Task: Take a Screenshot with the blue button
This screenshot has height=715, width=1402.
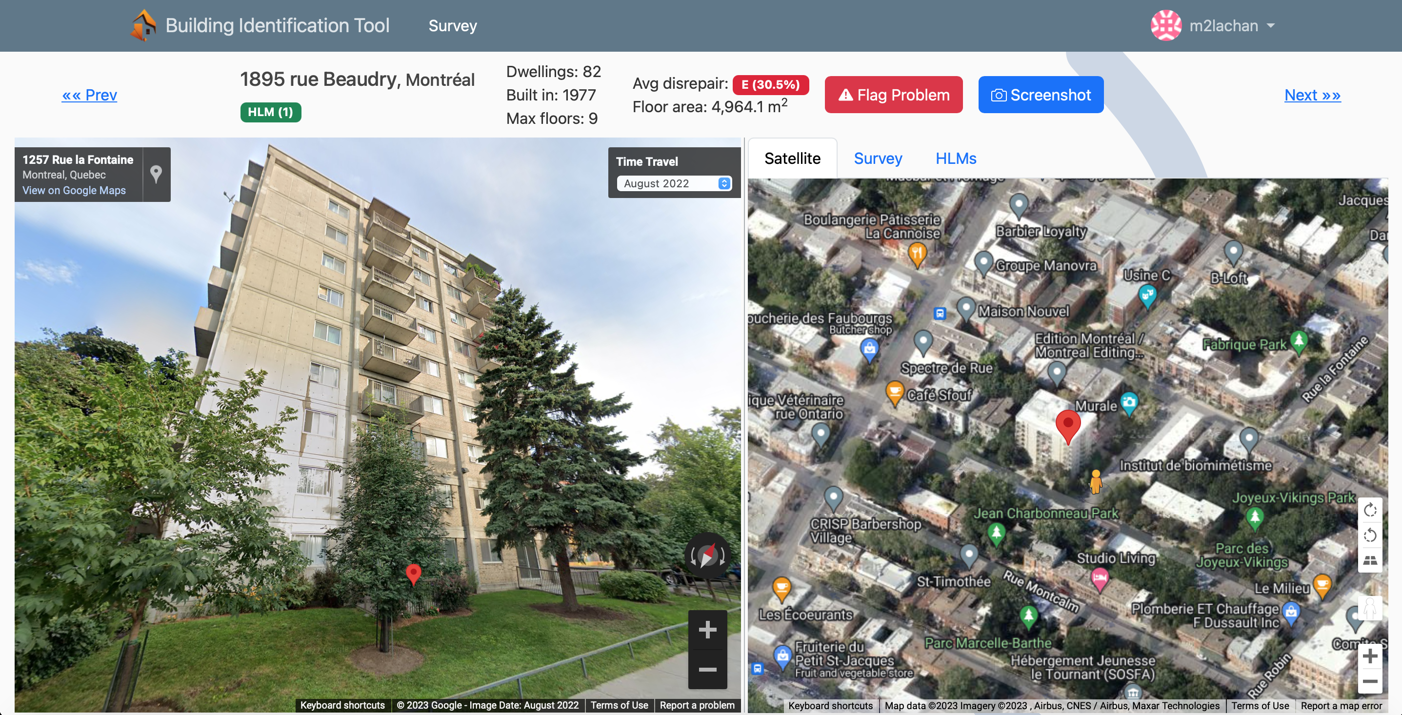Action: coord(1041,95)
